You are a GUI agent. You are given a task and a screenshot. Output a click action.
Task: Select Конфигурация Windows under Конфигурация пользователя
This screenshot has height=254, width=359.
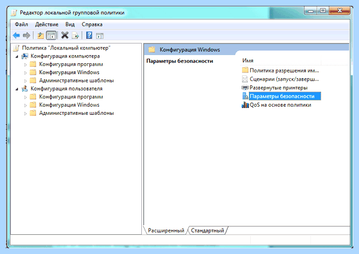pyautogui.click(x=69, y=105)
